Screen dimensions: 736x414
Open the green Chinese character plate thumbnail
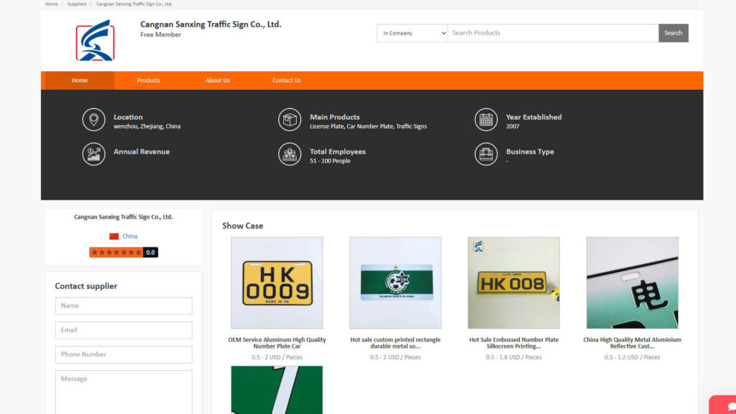point(632,283)
